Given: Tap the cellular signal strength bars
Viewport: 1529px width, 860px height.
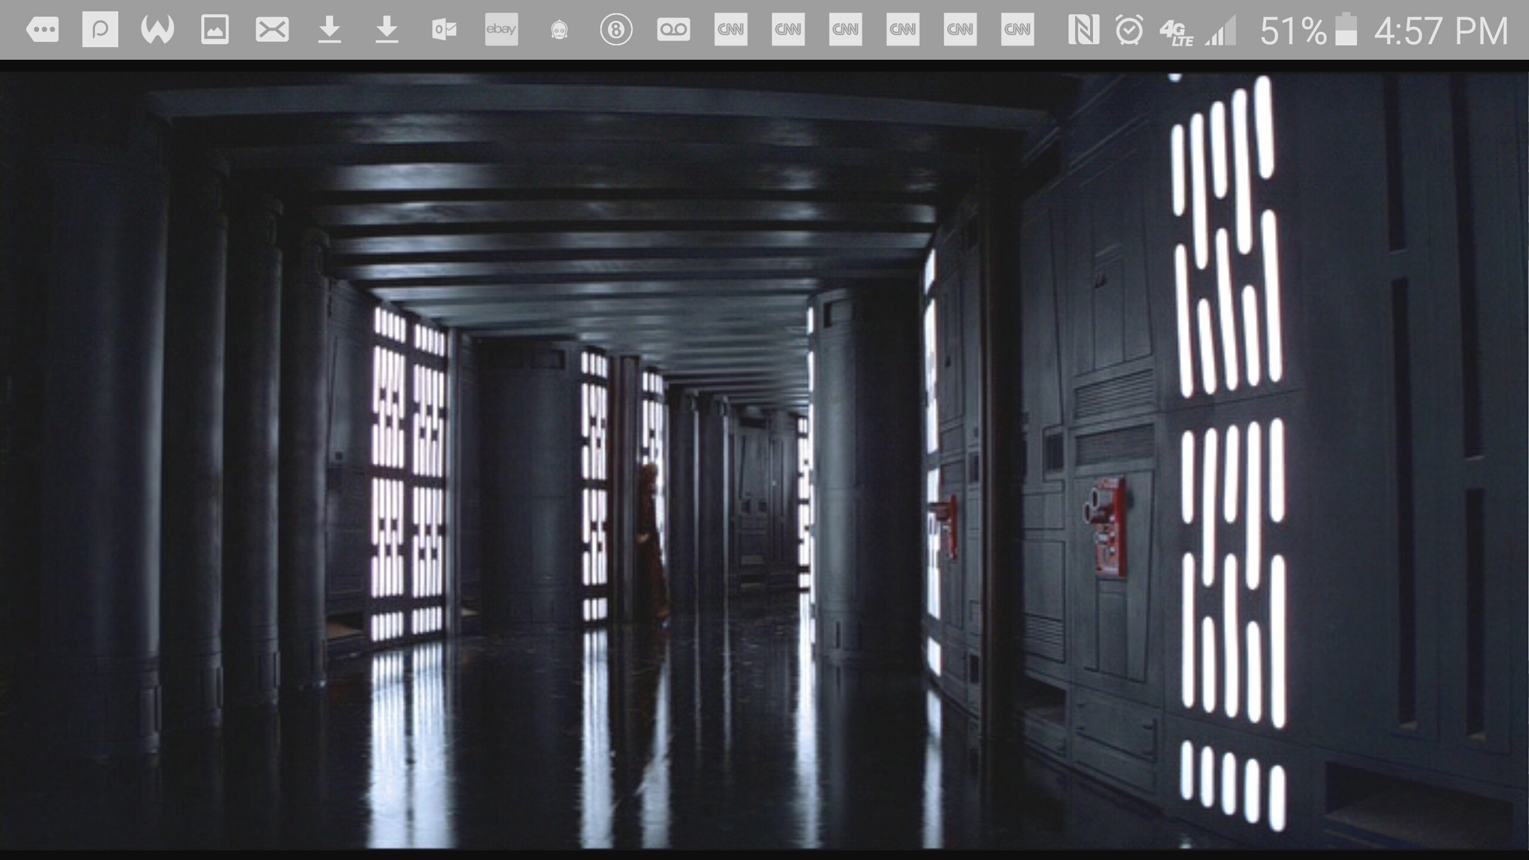Looking at the screenshot, I should point(1220,31).
